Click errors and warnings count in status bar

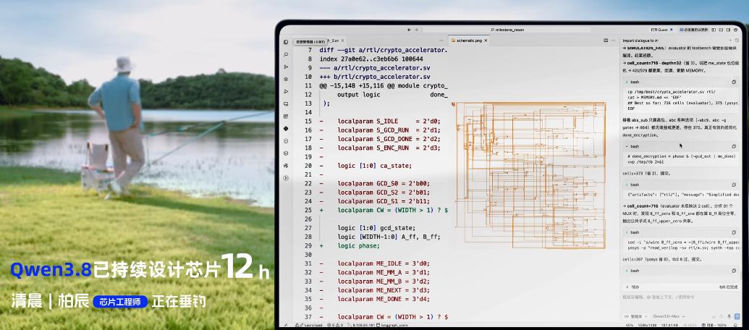pyautogui.click(x=335, y=325)
